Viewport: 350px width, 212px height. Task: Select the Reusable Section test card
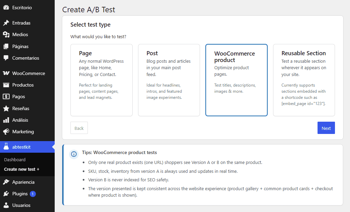[304, 80]
